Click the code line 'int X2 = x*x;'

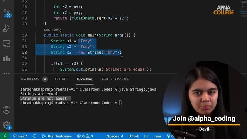tap(68, 7)
